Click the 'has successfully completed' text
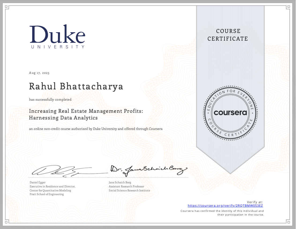 pyautogui.click(x=50, y=100)
